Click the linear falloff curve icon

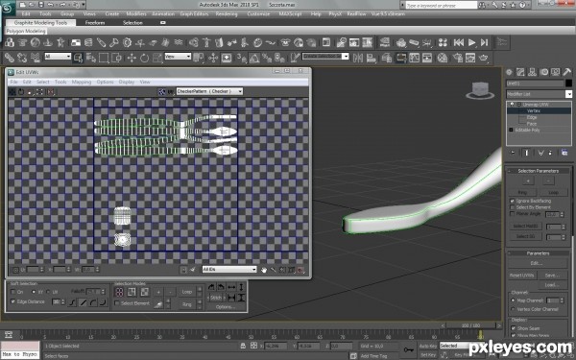tap(84, 302)
